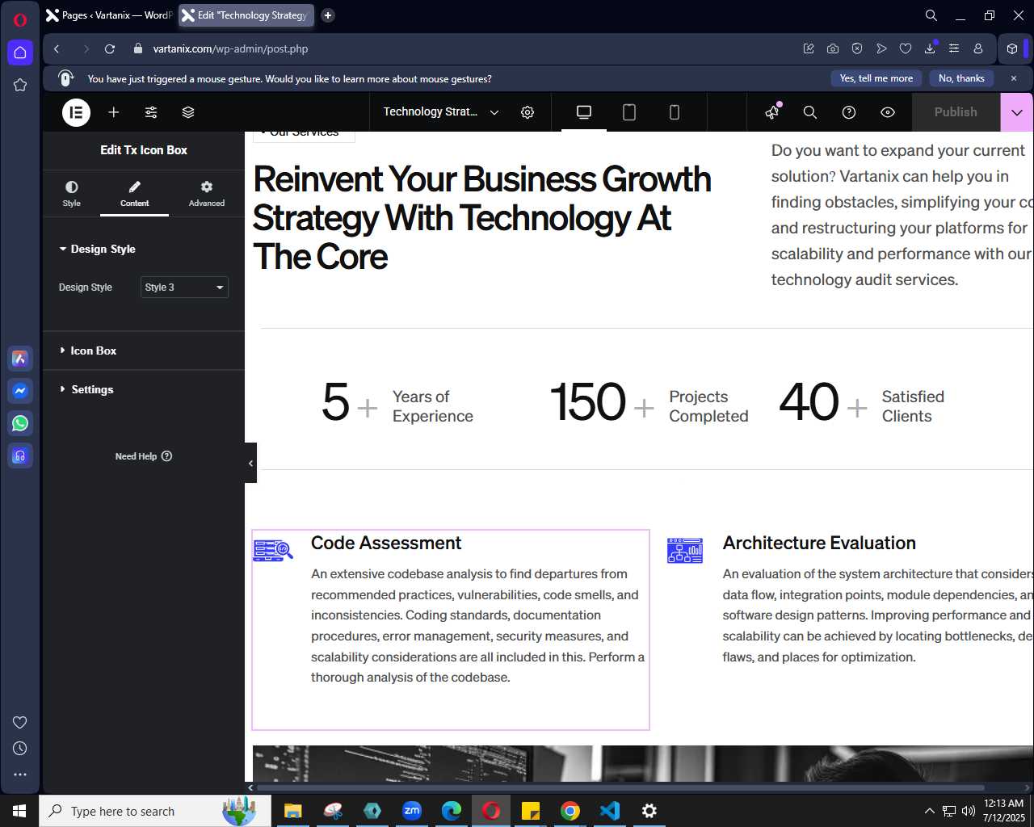1034x827 pixels.
Task: Open Aria AI in Opera sidebar
Action: pyautogui.click(x=20, y=359)
